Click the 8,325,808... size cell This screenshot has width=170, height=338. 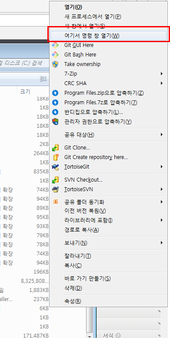pos(35,281)
